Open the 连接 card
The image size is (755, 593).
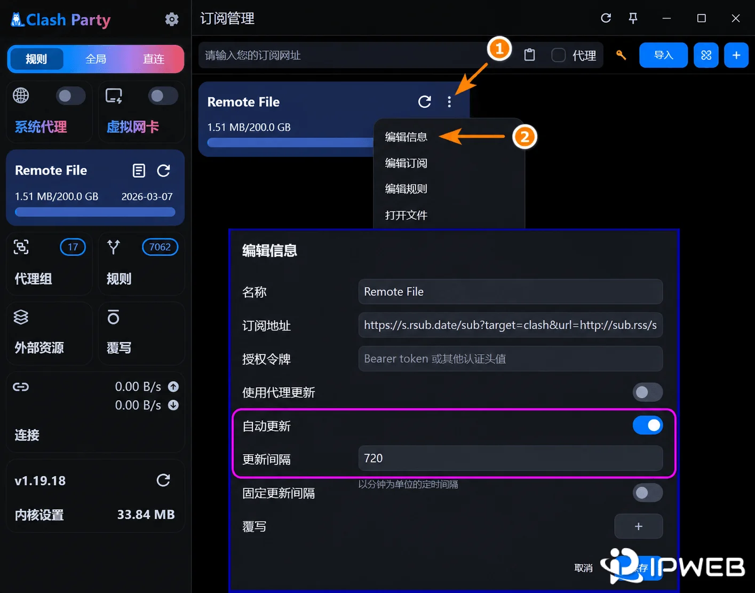click(x=96, y=413)
